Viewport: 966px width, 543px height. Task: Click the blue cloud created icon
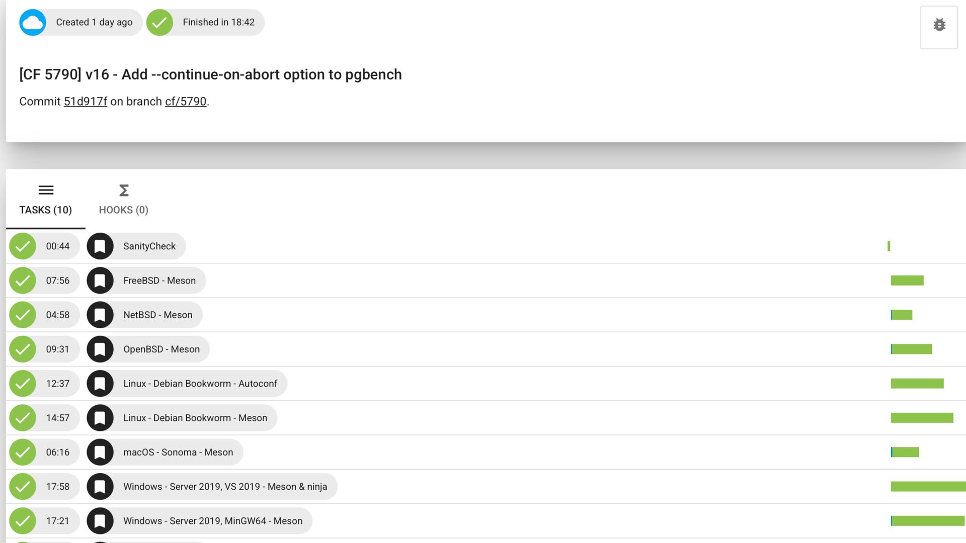[33, 23]
